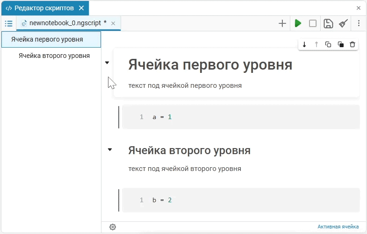Save the notebook with diskette icon
367x234 pixels.
(x=328, y=23)
